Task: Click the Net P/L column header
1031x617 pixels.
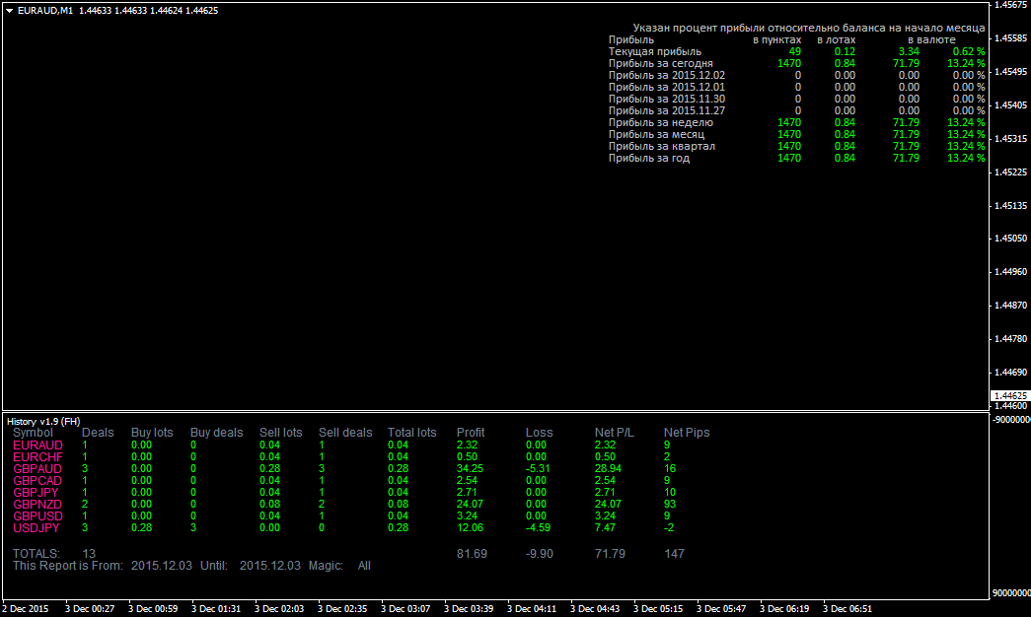Action: pos(614,433)
